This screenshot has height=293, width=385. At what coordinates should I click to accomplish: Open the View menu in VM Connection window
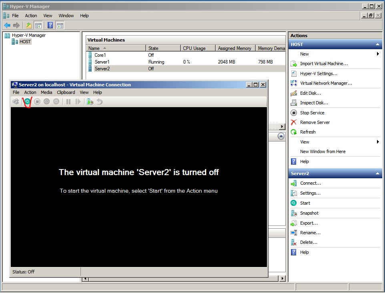84,92
